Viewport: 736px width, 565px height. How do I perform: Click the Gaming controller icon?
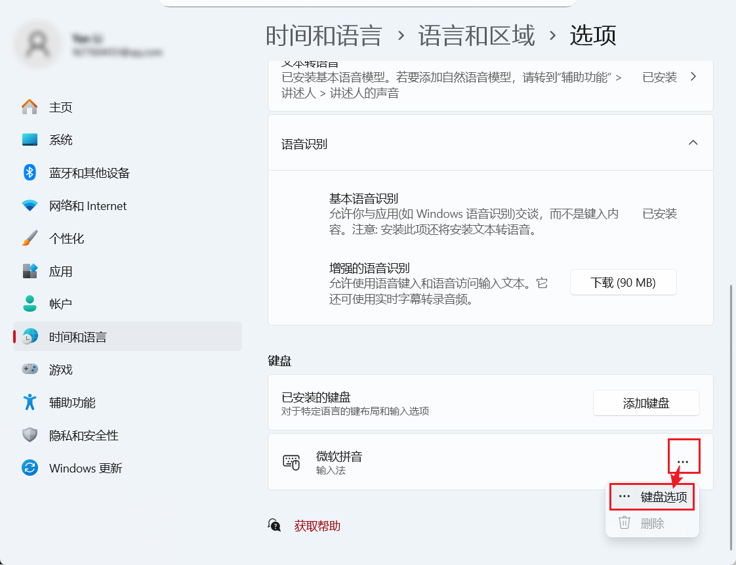(30, 369)
